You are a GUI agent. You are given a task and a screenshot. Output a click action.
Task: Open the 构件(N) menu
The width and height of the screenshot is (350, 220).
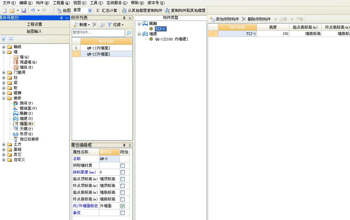[42, 3]
